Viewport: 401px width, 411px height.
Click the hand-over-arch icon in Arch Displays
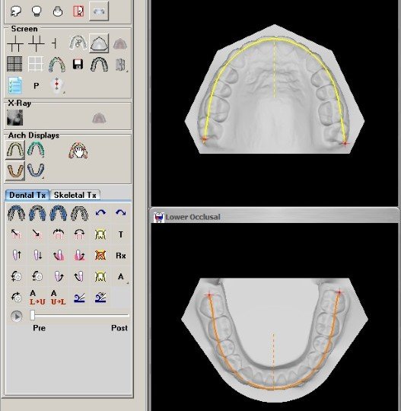[78, 151]
